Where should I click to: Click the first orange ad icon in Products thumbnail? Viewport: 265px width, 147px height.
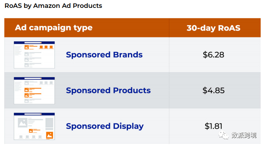tap(26, 90)
